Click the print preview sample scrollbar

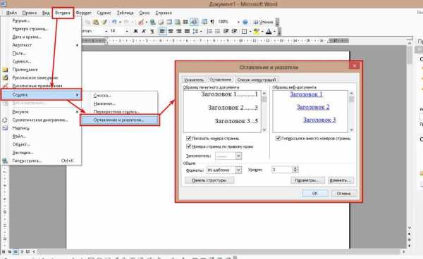click(x=264, y=111)
